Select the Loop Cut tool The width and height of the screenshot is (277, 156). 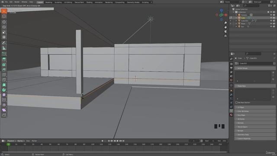[4, 75]
